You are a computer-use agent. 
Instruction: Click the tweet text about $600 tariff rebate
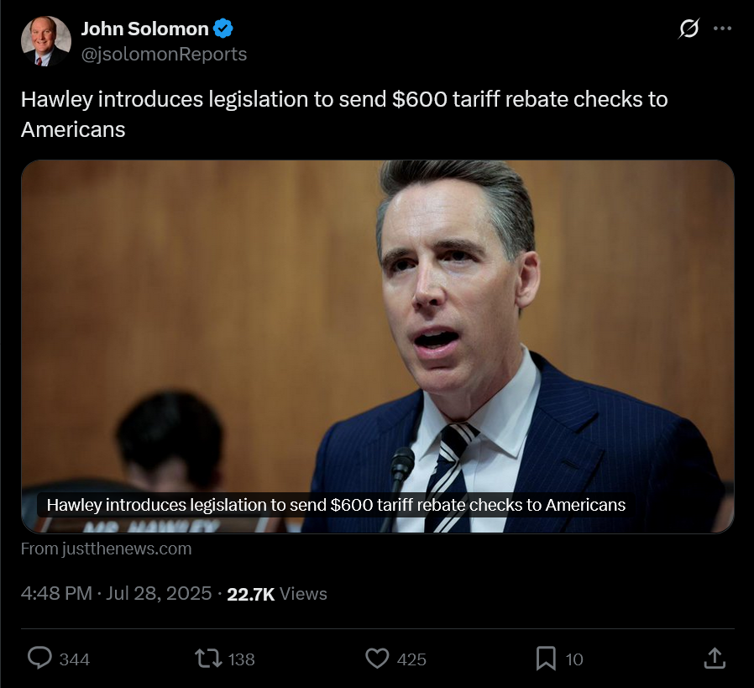344,114
